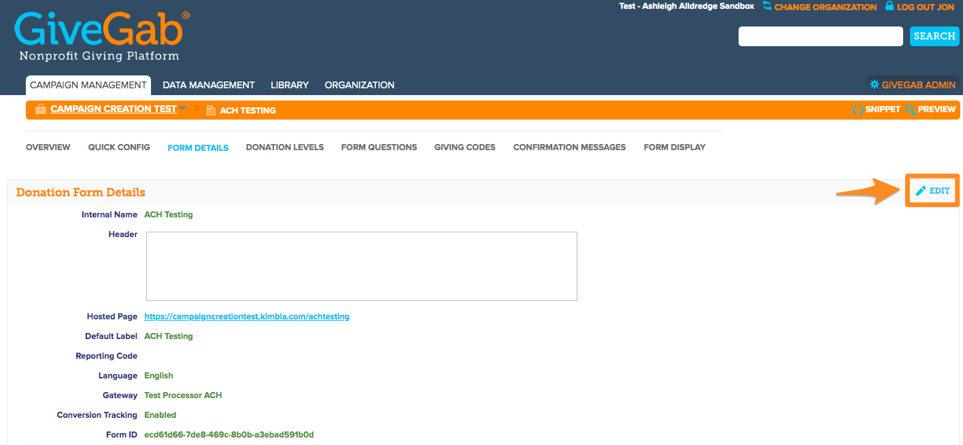
Task: Click the Conversion Tracking label
Action: (97, 415)
